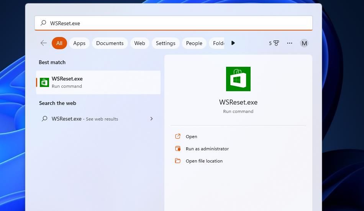Click the Search the web heading

pos(57,103)
